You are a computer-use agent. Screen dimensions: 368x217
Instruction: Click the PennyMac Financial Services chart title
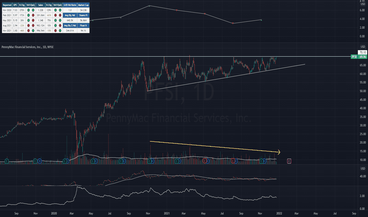click(28, 47)
